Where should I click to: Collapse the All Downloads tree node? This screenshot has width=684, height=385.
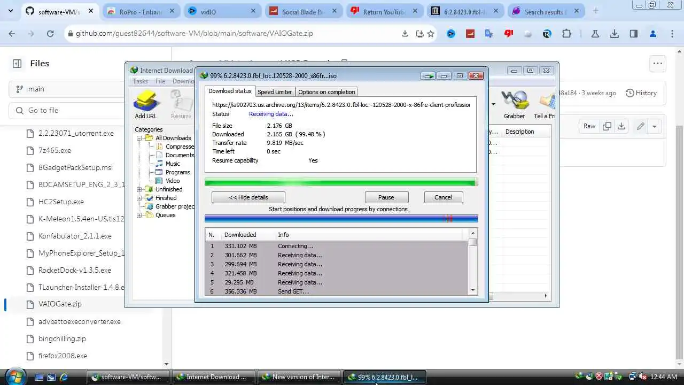pos(139,138)
